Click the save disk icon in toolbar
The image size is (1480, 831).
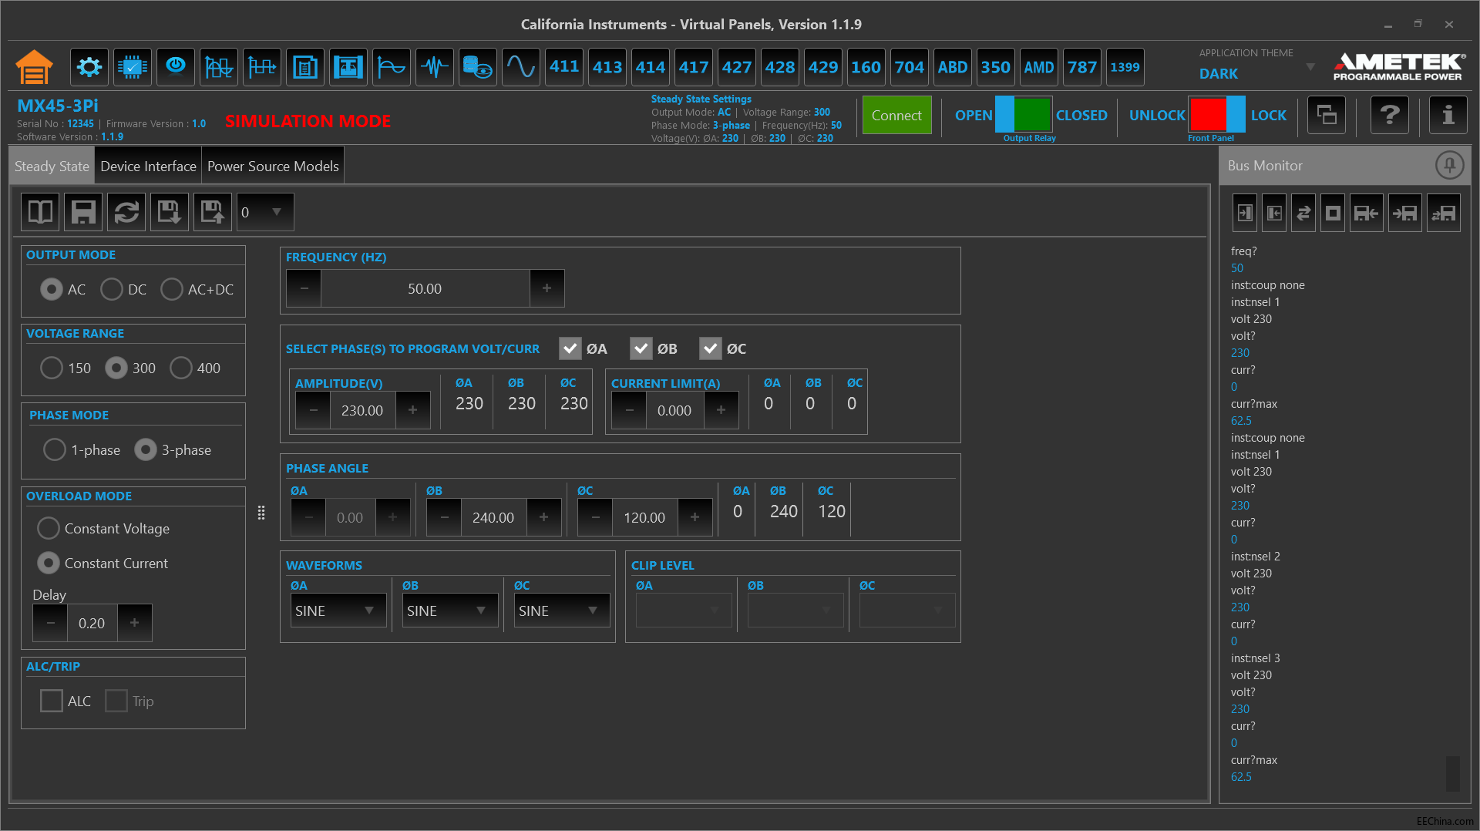(x=83, y=212)
